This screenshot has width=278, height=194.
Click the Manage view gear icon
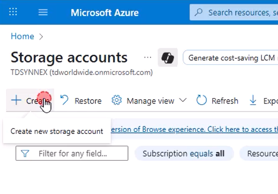coord(117,100)
